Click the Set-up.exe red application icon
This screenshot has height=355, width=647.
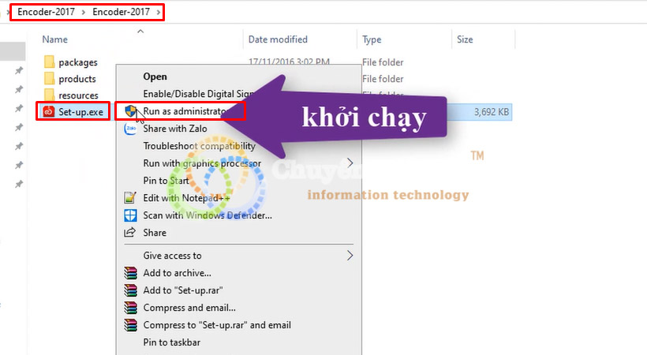coord(49,111)
